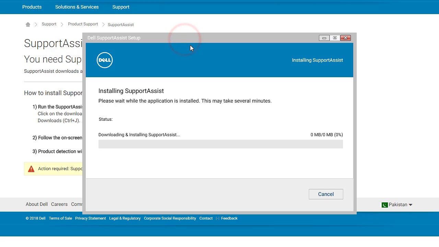Click the installation progress bar
The height and width of the screenshot is (247, 439).
(221, 144)
